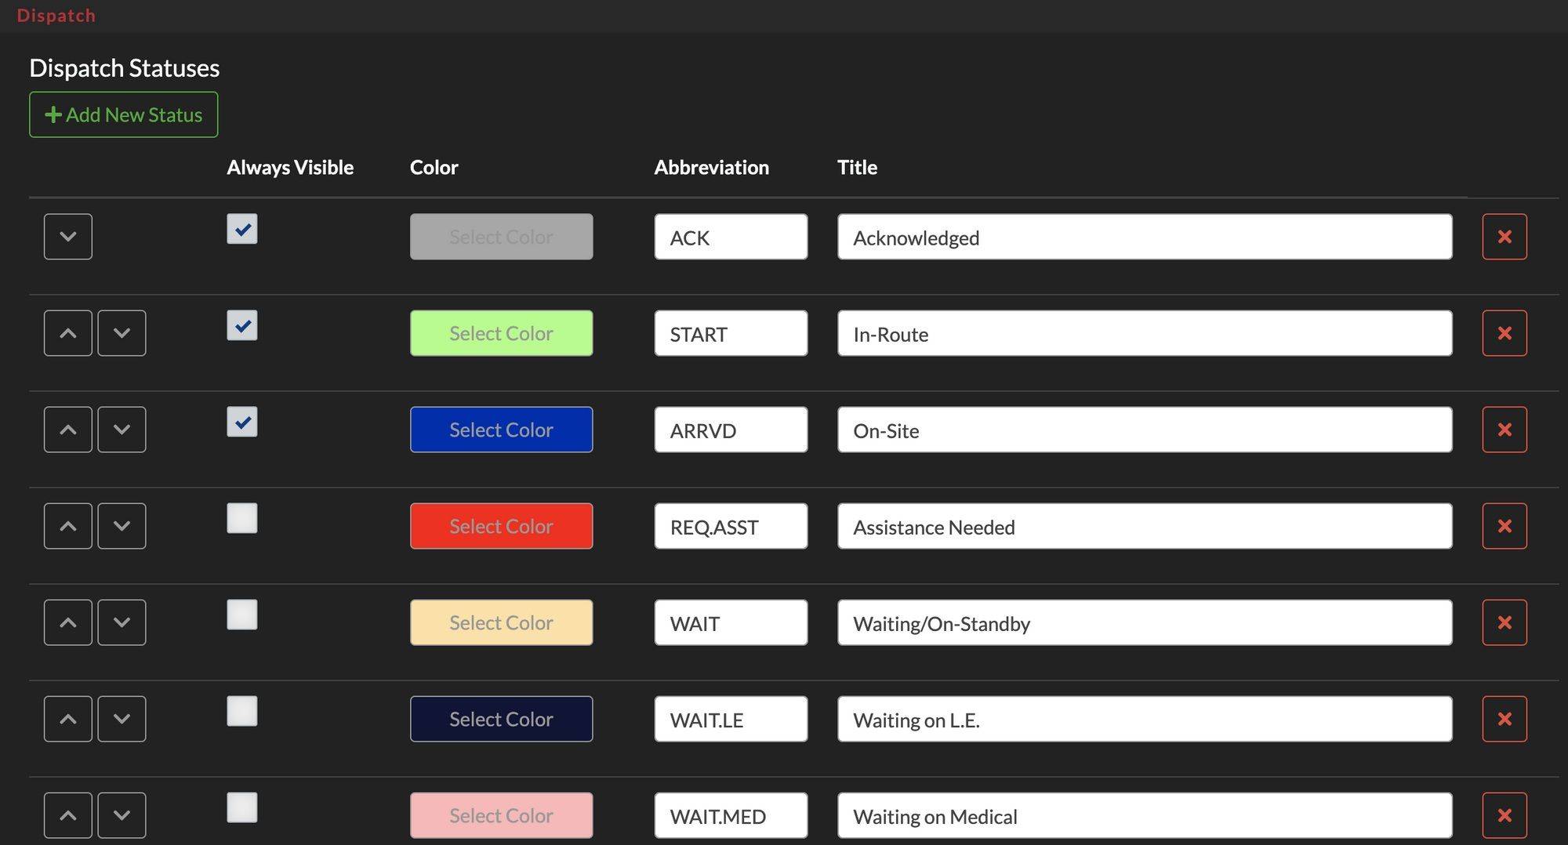Open the Dispatch navigation menu
The image size is (1568, 845).
tap(56, 14)
